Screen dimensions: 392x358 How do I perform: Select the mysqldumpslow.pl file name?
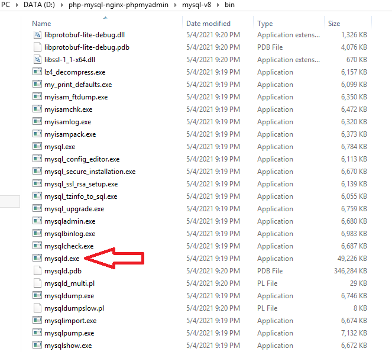(74, 308)
